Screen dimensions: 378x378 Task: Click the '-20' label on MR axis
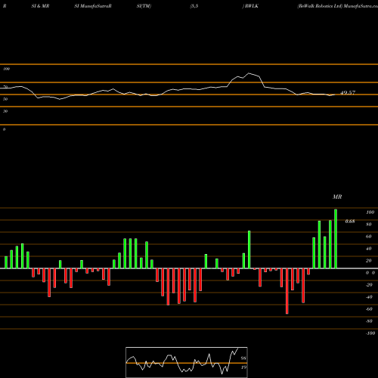[x=369, y=285]
